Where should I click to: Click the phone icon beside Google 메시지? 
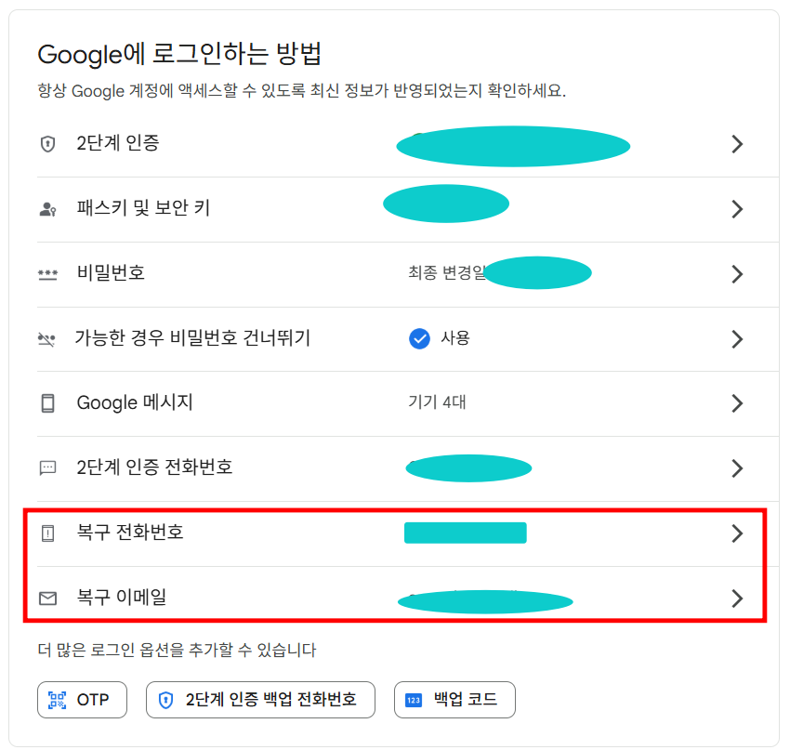point(47,403)
